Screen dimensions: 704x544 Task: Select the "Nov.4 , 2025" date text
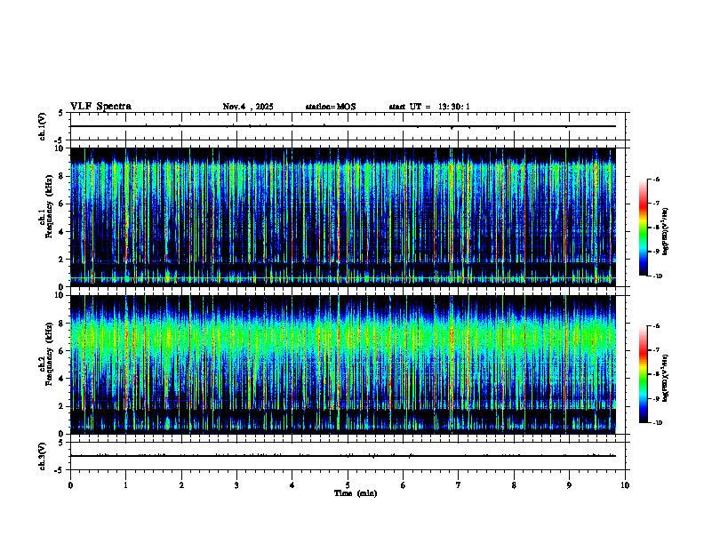point(248,107)
